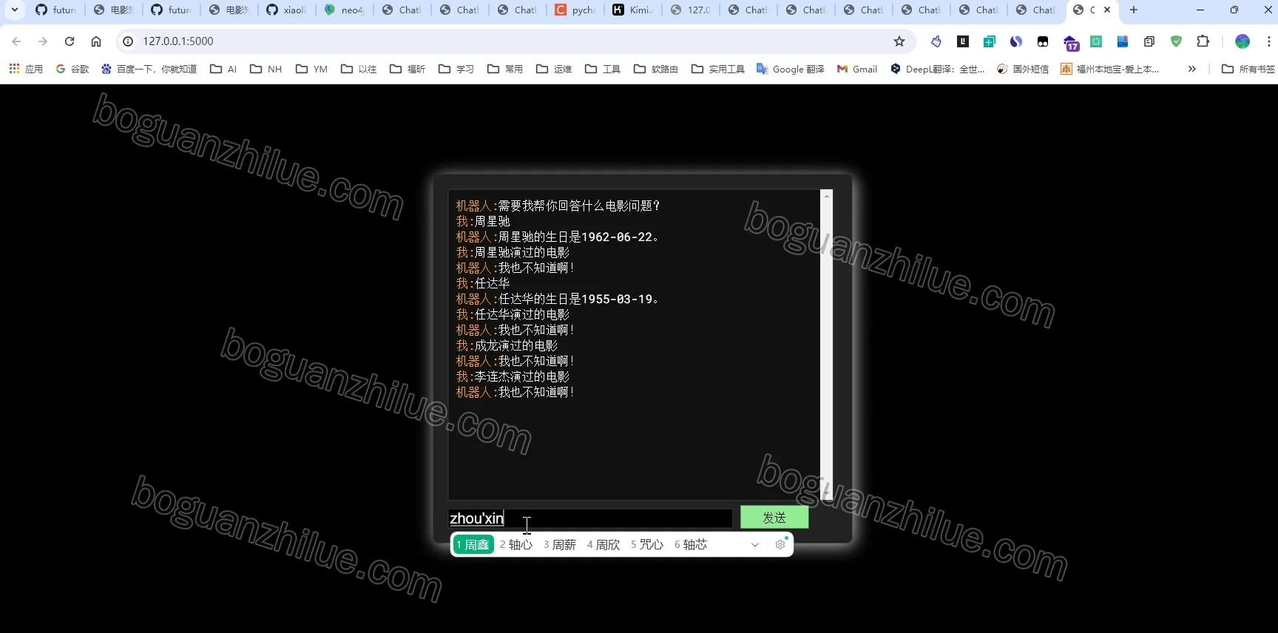
Task: Select IME candidate 周鑫
Action: coord(473,544)
